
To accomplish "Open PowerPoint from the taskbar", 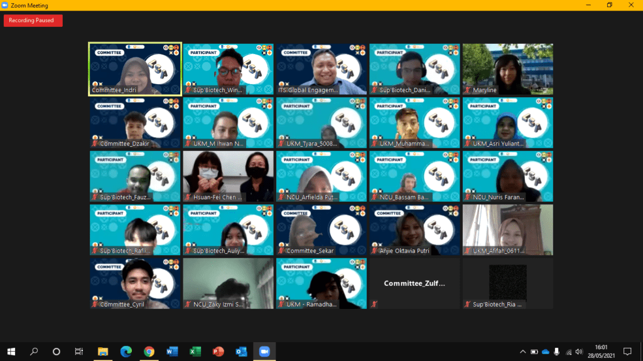I will tap(218, 351).
